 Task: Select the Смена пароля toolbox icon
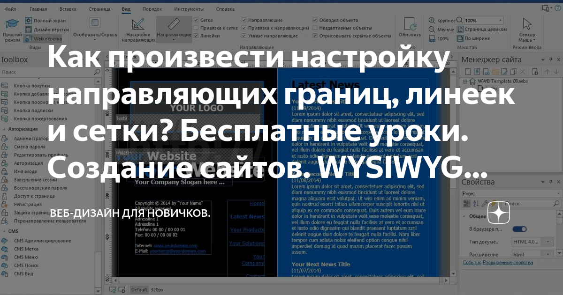click(5, 147)
